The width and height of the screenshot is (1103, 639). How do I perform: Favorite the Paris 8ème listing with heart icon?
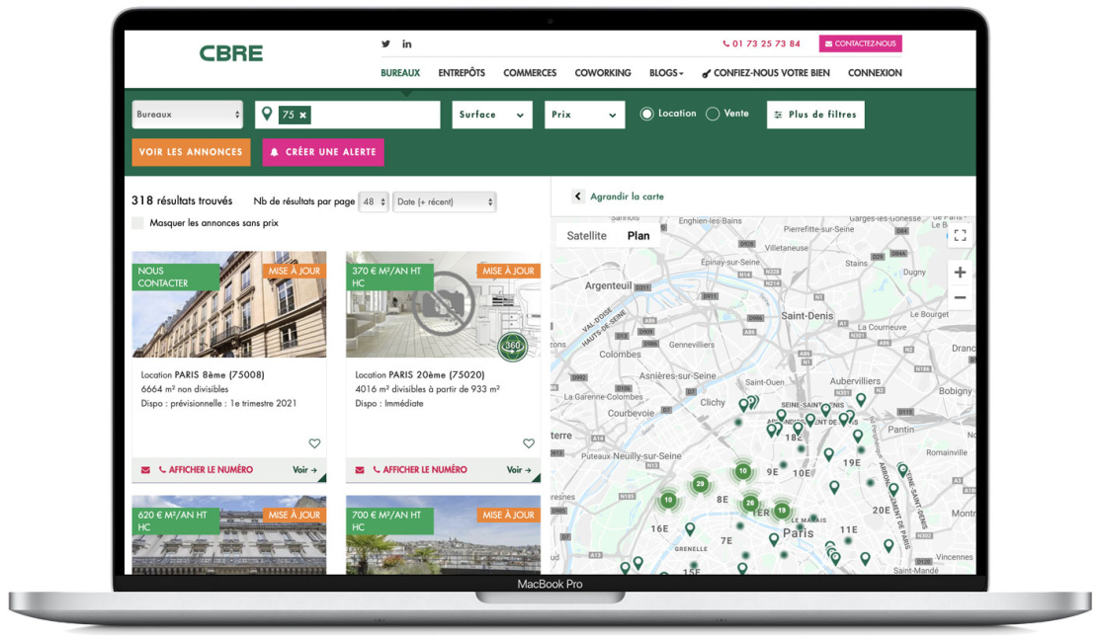tap(314, 443)
